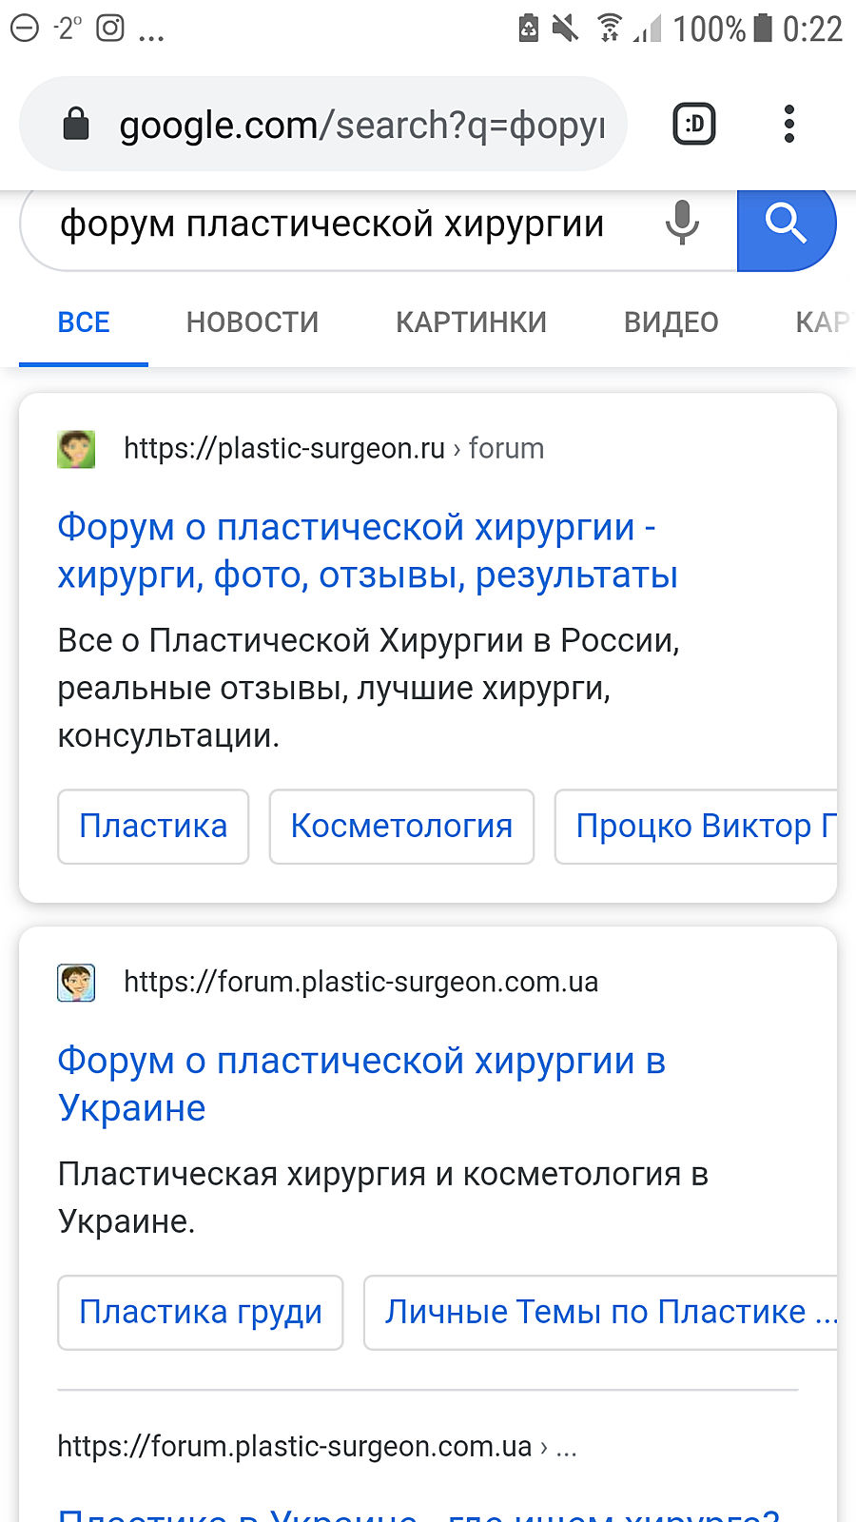The image size is (856, 1522).
Task: Tap the plastic-surgeon.ru favicon
Action: point(76,449)
